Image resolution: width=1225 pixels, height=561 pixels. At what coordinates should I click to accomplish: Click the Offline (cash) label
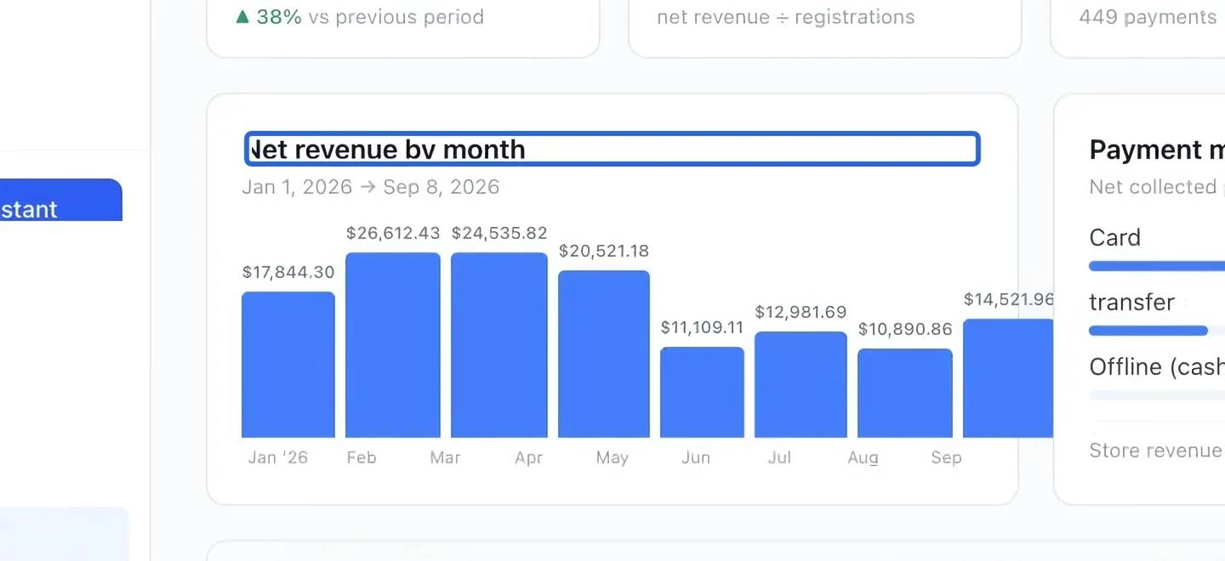(1157, 367)
